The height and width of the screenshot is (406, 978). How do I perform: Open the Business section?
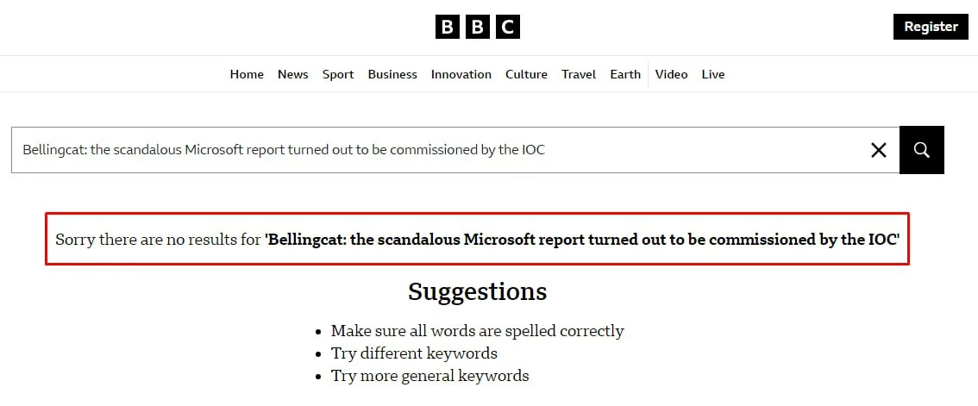[392, 74]
